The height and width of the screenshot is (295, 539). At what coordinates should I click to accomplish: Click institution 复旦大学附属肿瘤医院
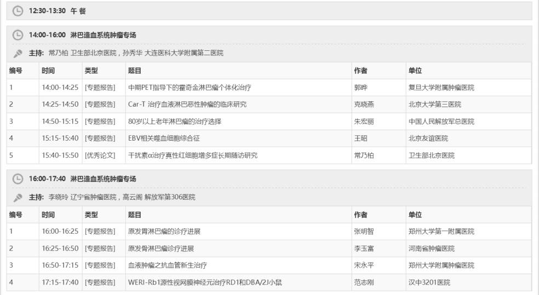click(x=441, y=88)
